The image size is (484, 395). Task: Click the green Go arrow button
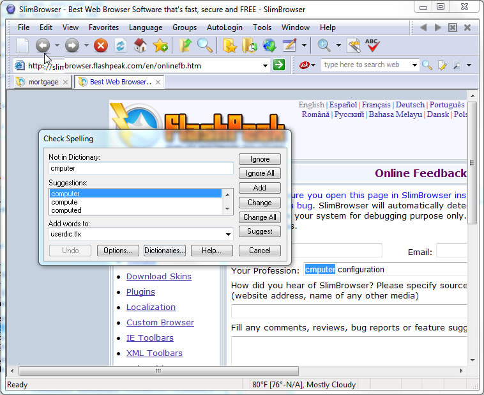point(279,65)
